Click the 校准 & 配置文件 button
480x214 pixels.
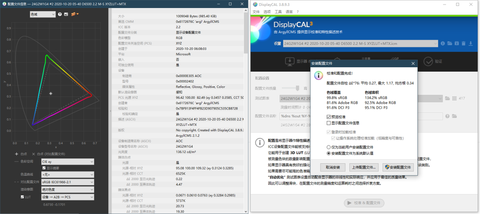coord(364,203)
